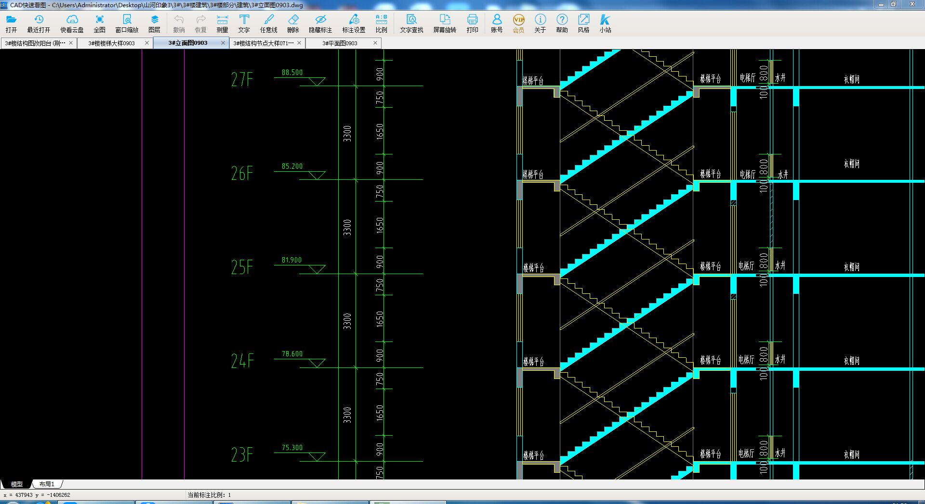Click the 26F floor label
925x504 pixels.
pos(242,173)
